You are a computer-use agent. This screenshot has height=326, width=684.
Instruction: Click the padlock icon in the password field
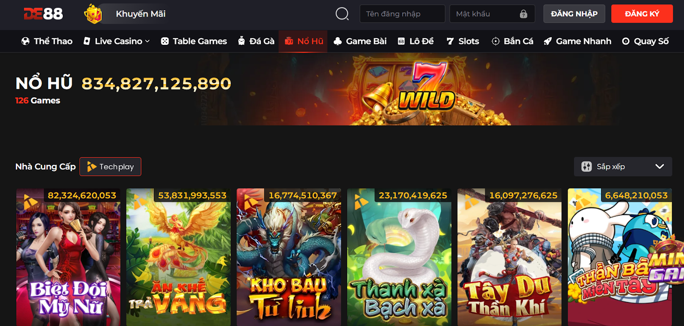523,14
